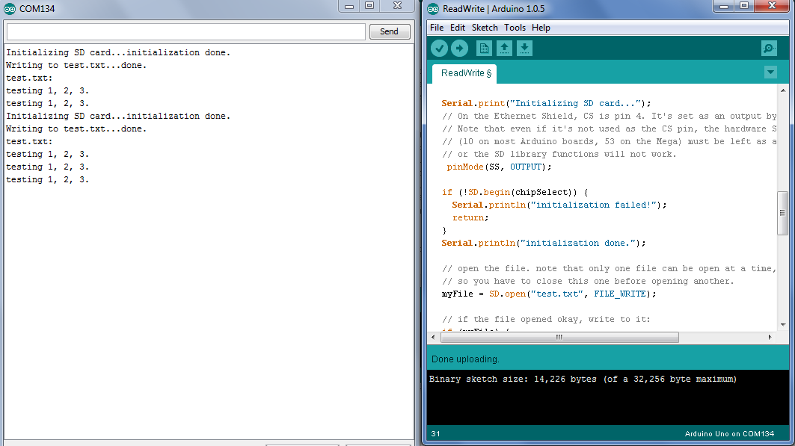Click the '(10 on most Arduino boards' comment line

point(609,142)
